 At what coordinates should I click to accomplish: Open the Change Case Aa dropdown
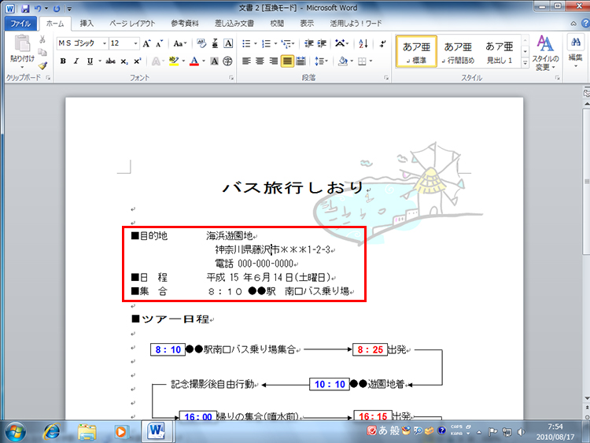(180, 43)
